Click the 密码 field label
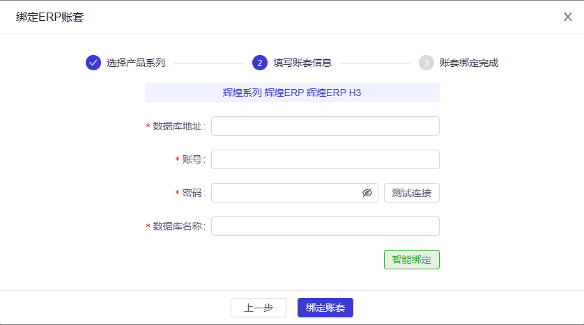This screenshot has width=584, height=325. (x=193, y=193)
